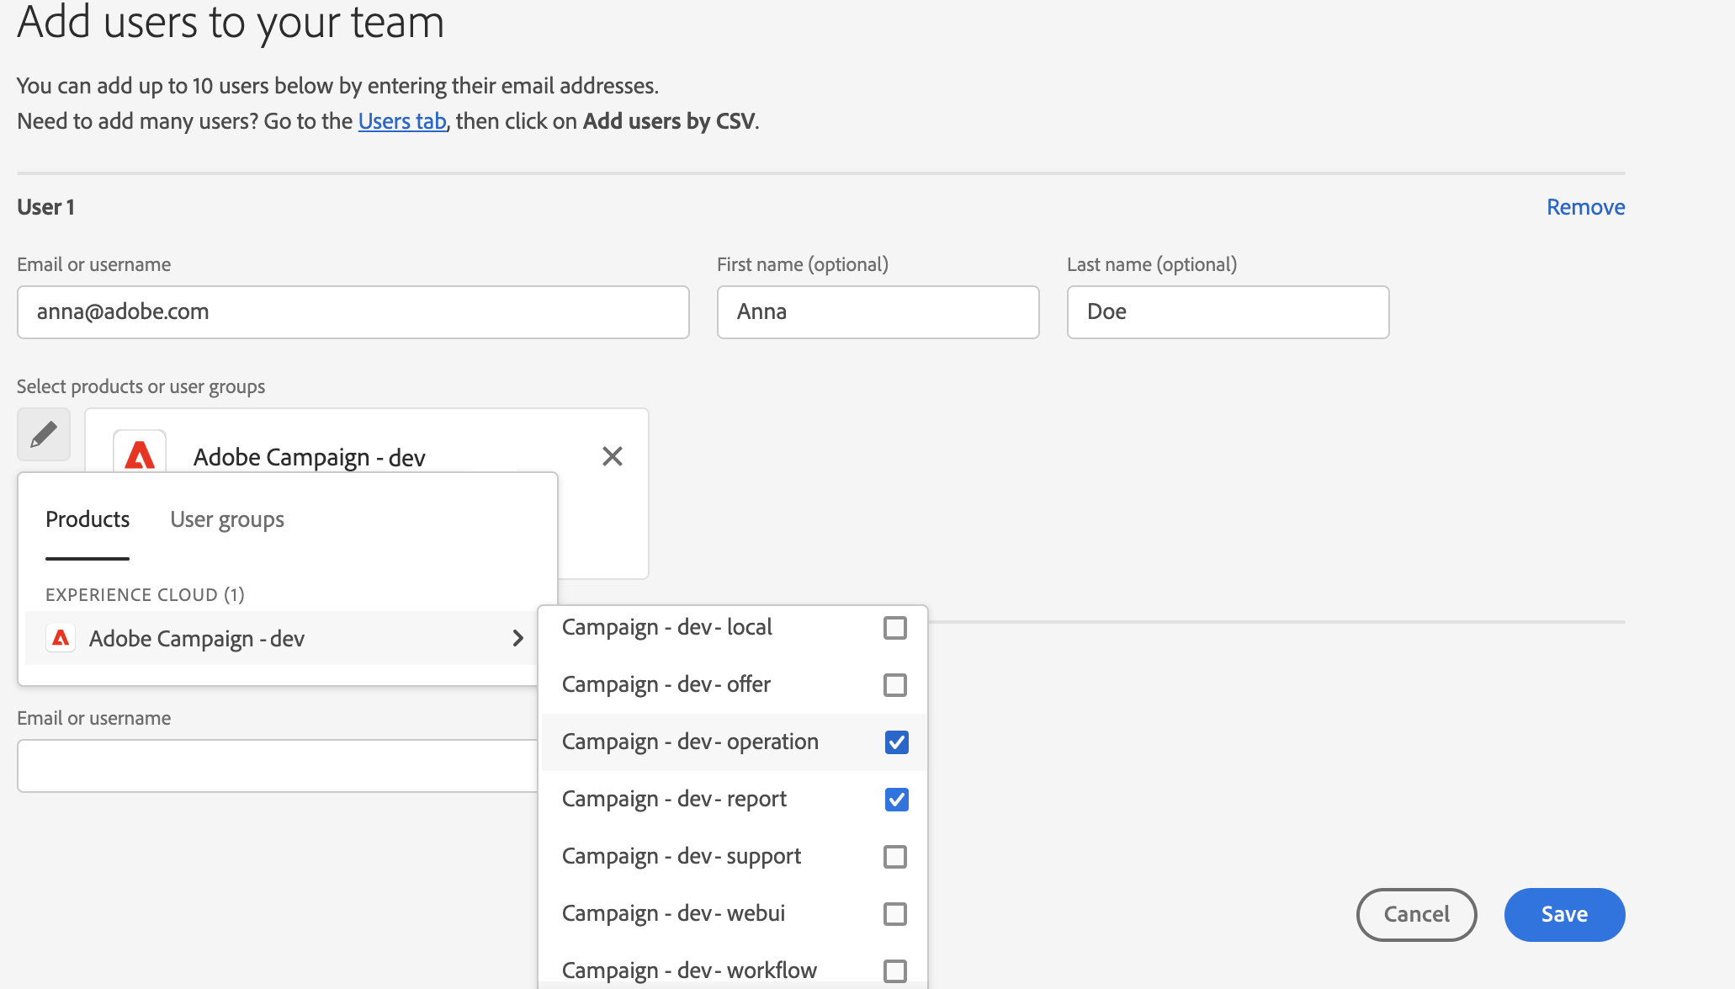The image size is (1735, 989).
Task: Expand Adobe Campaign - dev chevron arrow
Action: click(x=518, y=638)
